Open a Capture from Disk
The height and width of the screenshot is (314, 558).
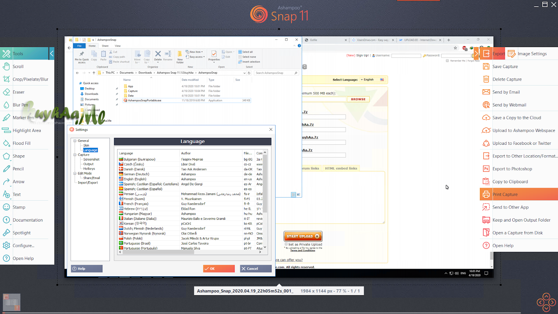tap(519, 233)
